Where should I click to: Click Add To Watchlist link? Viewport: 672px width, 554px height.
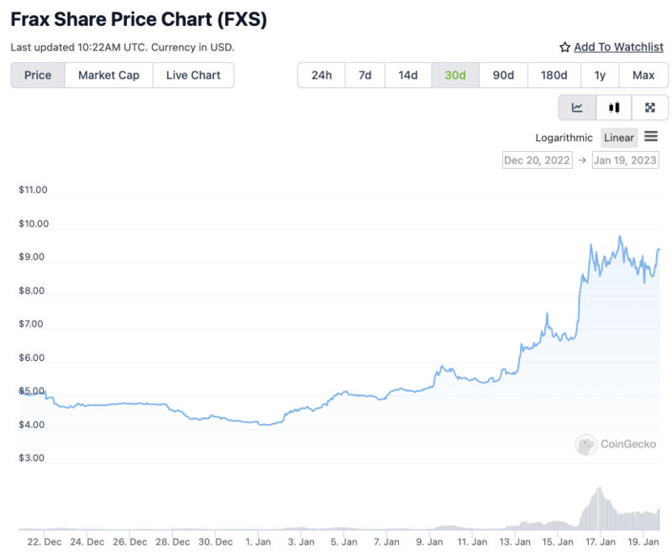tap(618, 47)
